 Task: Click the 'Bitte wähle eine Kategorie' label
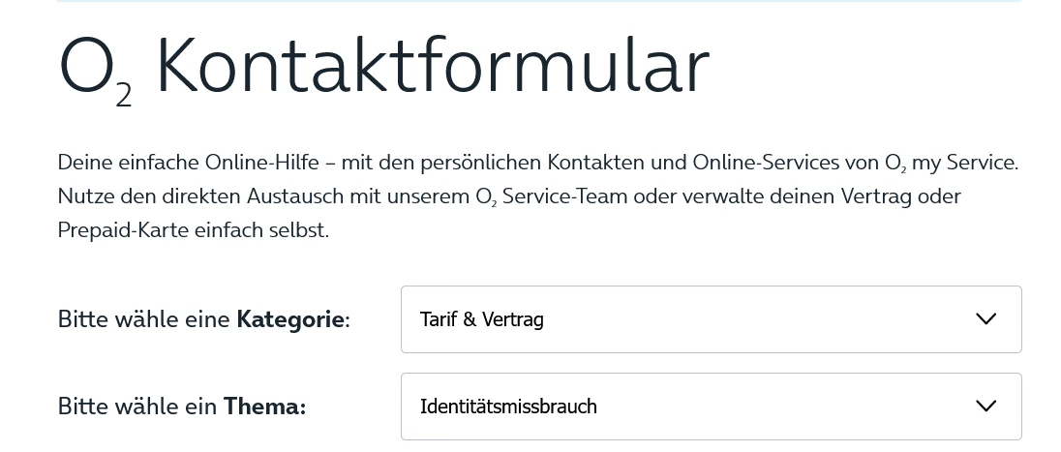pyautogui.click(x=203, y=319)
